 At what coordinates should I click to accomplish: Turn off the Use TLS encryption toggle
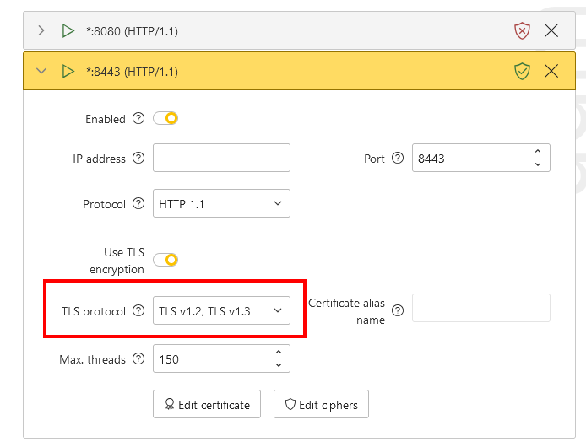point(165,260)
